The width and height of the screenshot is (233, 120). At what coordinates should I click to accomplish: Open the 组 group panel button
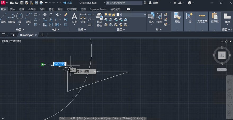[190, 18]
